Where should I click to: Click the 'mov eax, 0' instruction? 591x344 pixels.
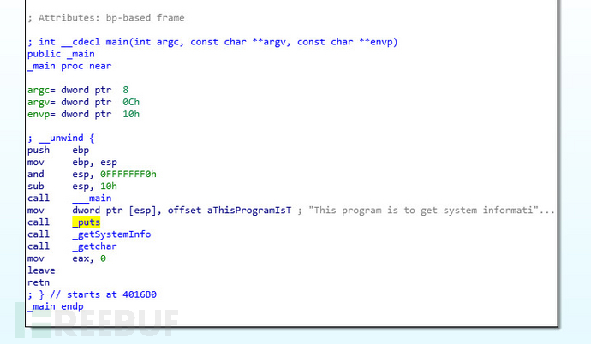pos(66,258)
